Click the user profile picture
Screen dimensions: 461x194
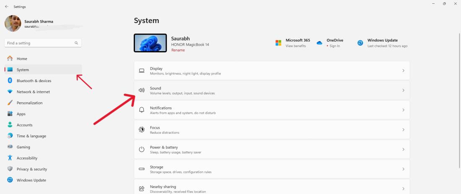click(x=13, y=23)
